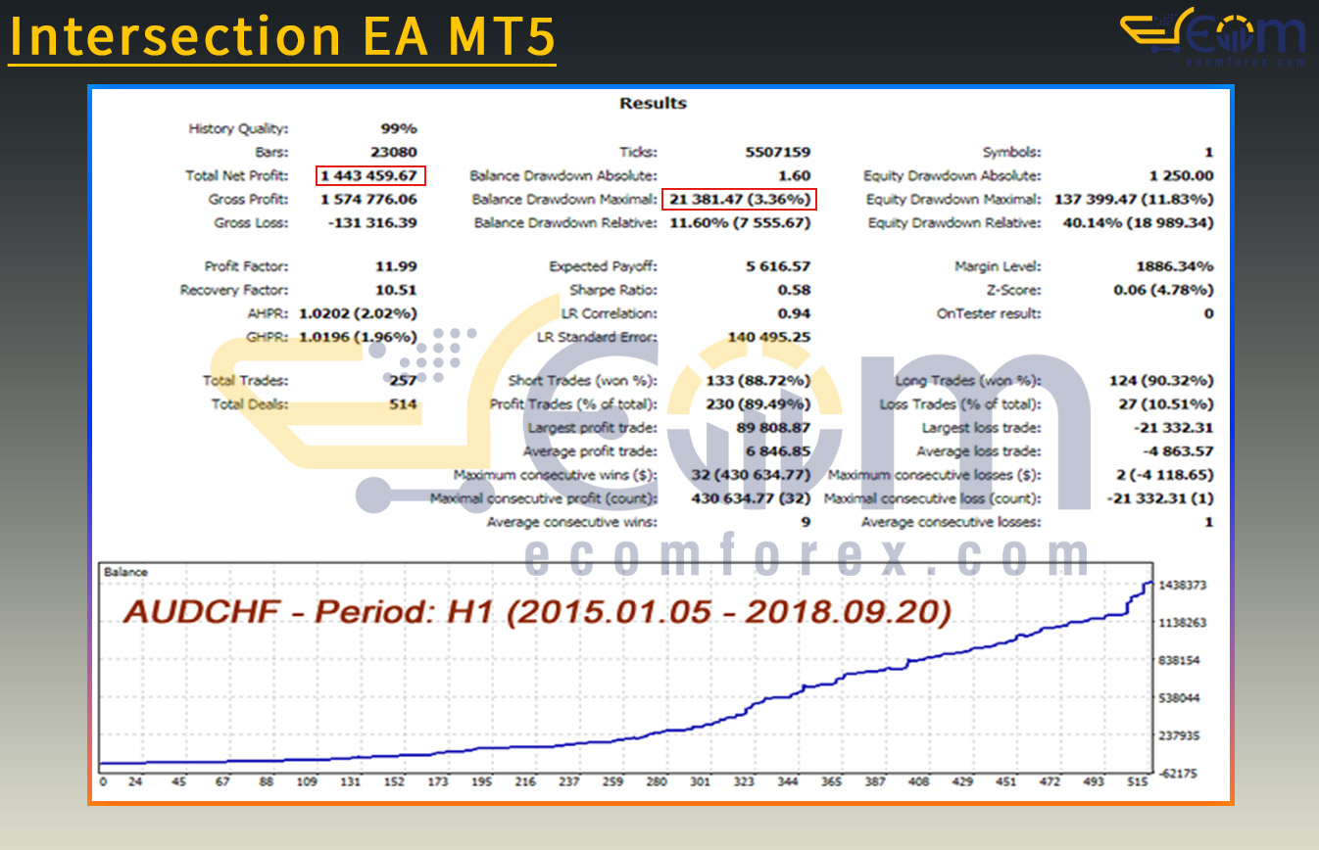Select GHPR value 1.0196 (1.96%)
The height and width of the screenshot is (850, 1319).
(358, 337)
